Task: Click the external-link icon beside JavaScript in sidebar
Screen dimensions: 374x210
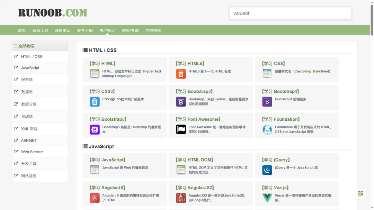Action: click(16, 68)
